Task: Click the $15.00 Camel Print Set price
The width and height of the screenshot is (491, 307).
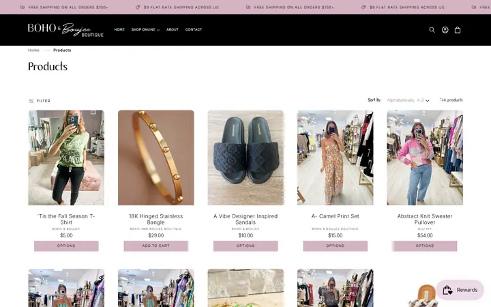Action: 335,235
